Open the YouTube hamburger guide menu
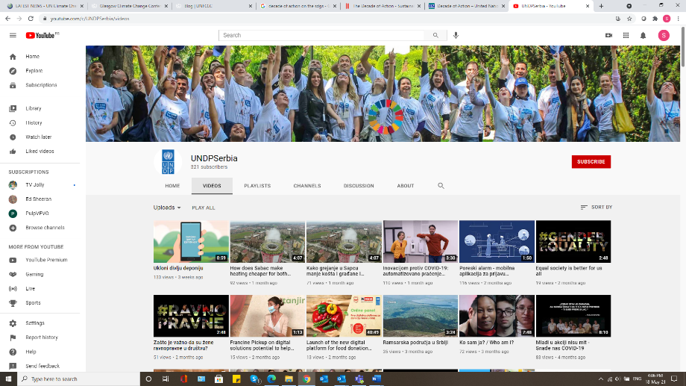Screen dimensions: 686x386 click(13, 36)
